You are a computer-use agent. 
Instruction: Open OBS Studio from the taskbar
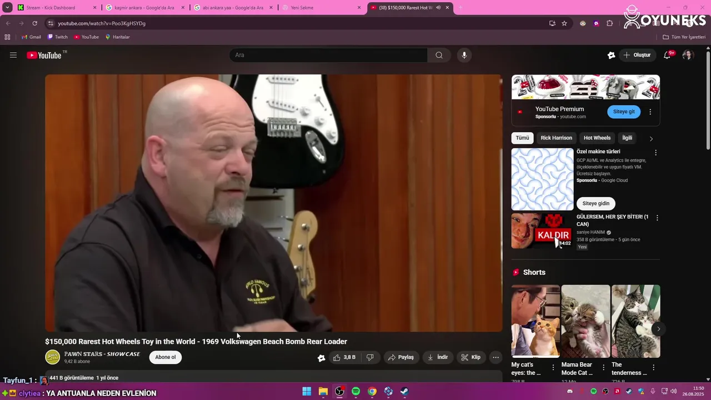click(339, 392)
